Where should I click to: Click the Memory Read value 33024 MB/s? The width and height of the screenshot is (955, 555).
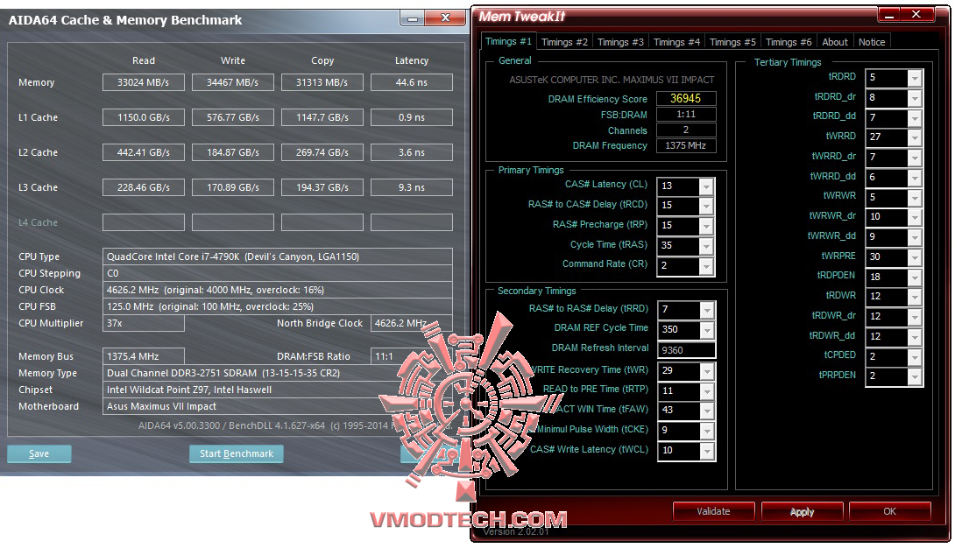[143, 82]
